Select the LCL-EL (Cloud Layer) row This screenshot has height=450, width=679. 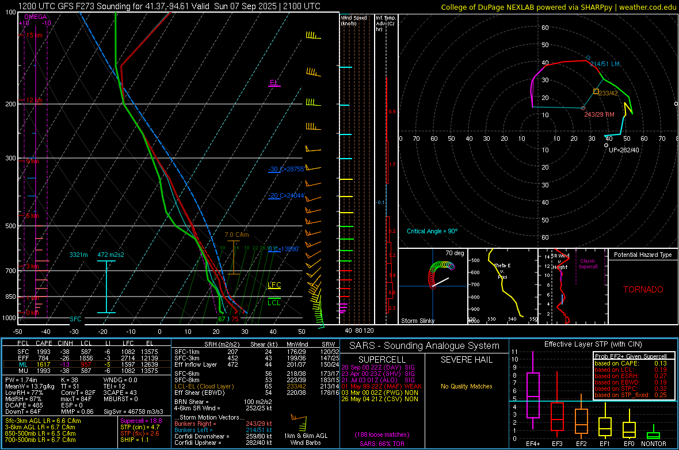tap(257, 386)
